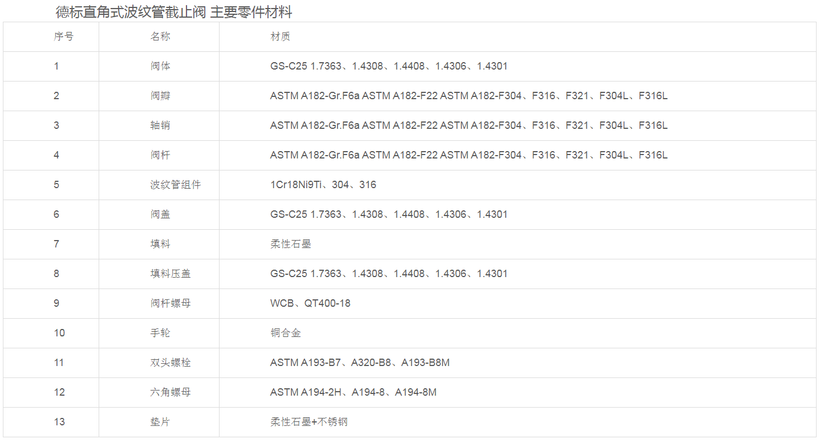The height and width of the screenshot is (443, 820).
Task: Click the 手轮 name cell
Action: coord(160,333)
